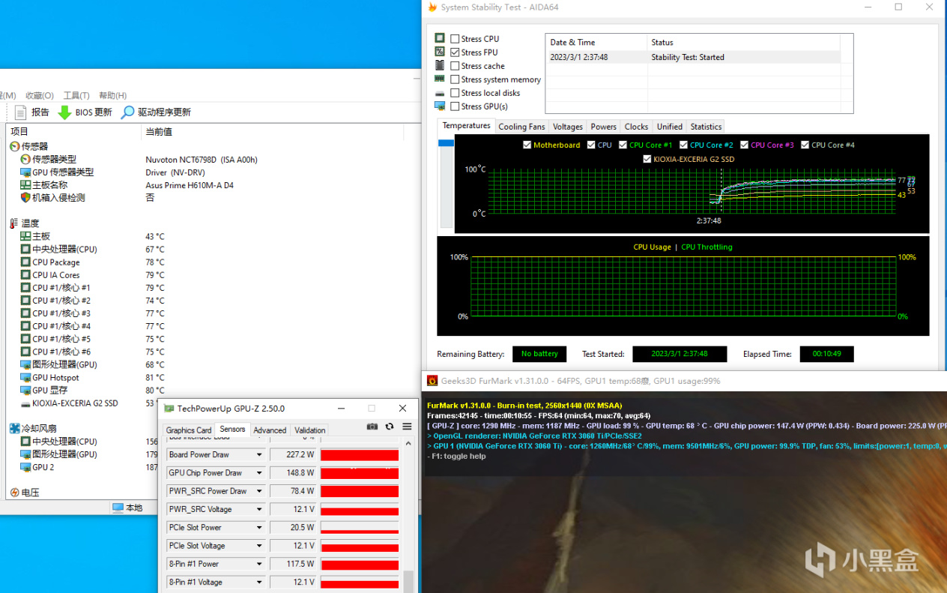Enable Stress GPU(s) checkbox
The width and height of the screenshot is (947, 593).
[455, 106]
